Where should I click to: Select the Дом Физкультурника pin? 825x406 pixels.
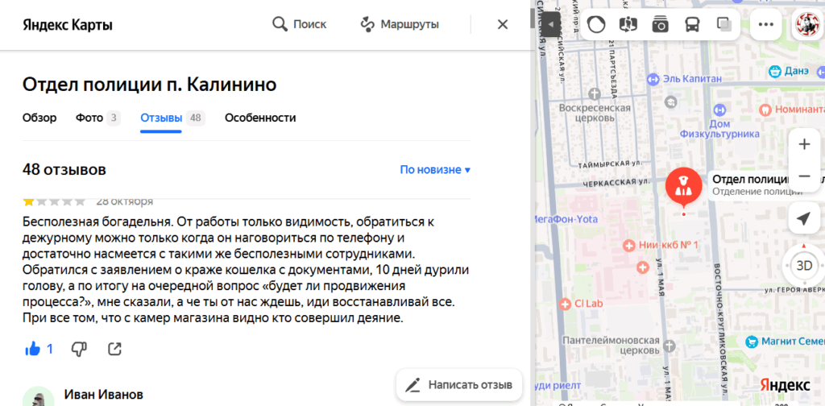pos(719,110)
